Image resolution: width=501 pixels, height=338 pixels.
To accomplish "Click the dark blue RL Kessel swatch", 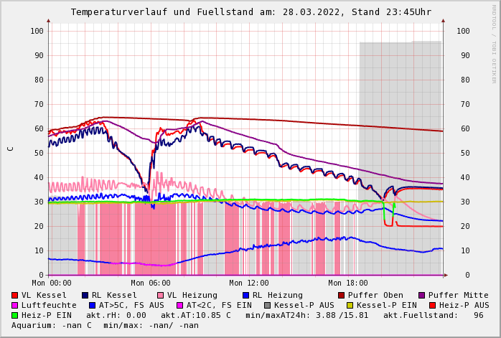I will (85, 295).
